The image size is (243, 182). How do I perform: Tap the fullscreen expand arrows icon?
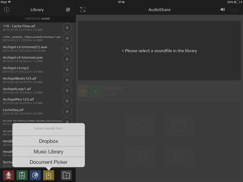point(83,9)
